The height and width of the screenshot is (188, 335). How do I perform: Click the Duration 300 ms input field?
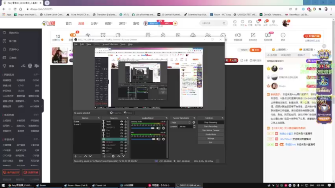186,127
